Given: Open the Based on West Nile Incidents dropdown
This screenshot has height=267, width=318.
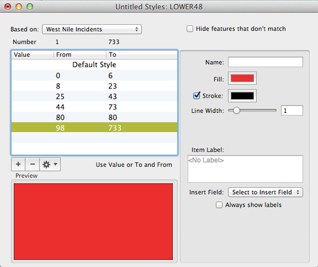Looking at the screenshot, I should pyautogui.click(x=92, y=29).
